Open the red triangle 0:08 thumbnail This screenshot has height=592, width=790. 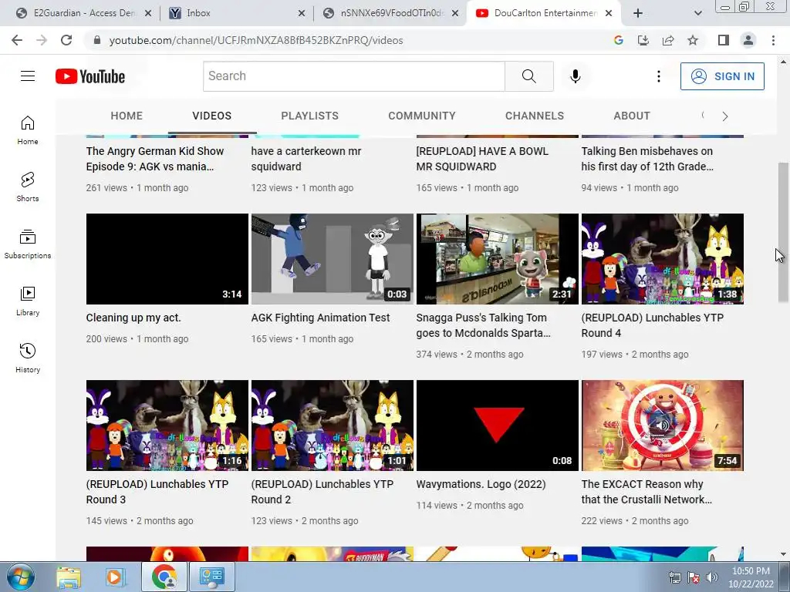498,425
